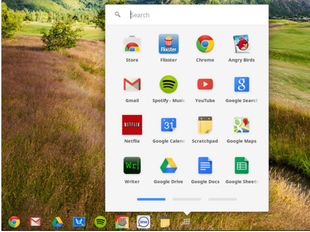
Task: Open the Google Search app
Action: tap(242, 84)
